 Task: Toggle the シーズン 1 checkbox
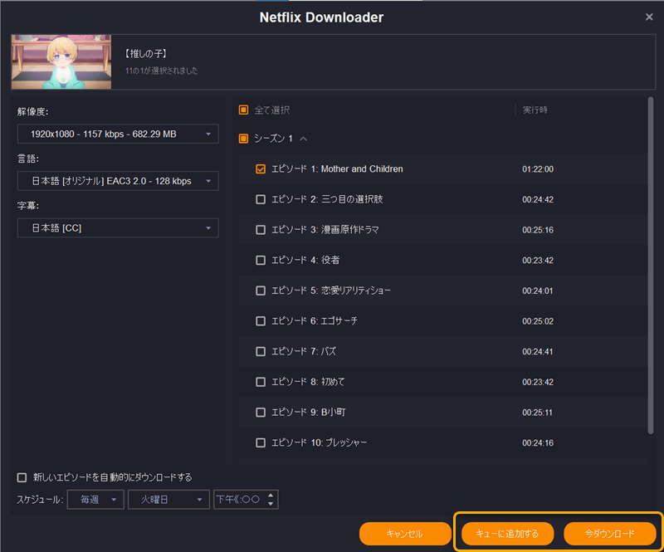[243, 139]
